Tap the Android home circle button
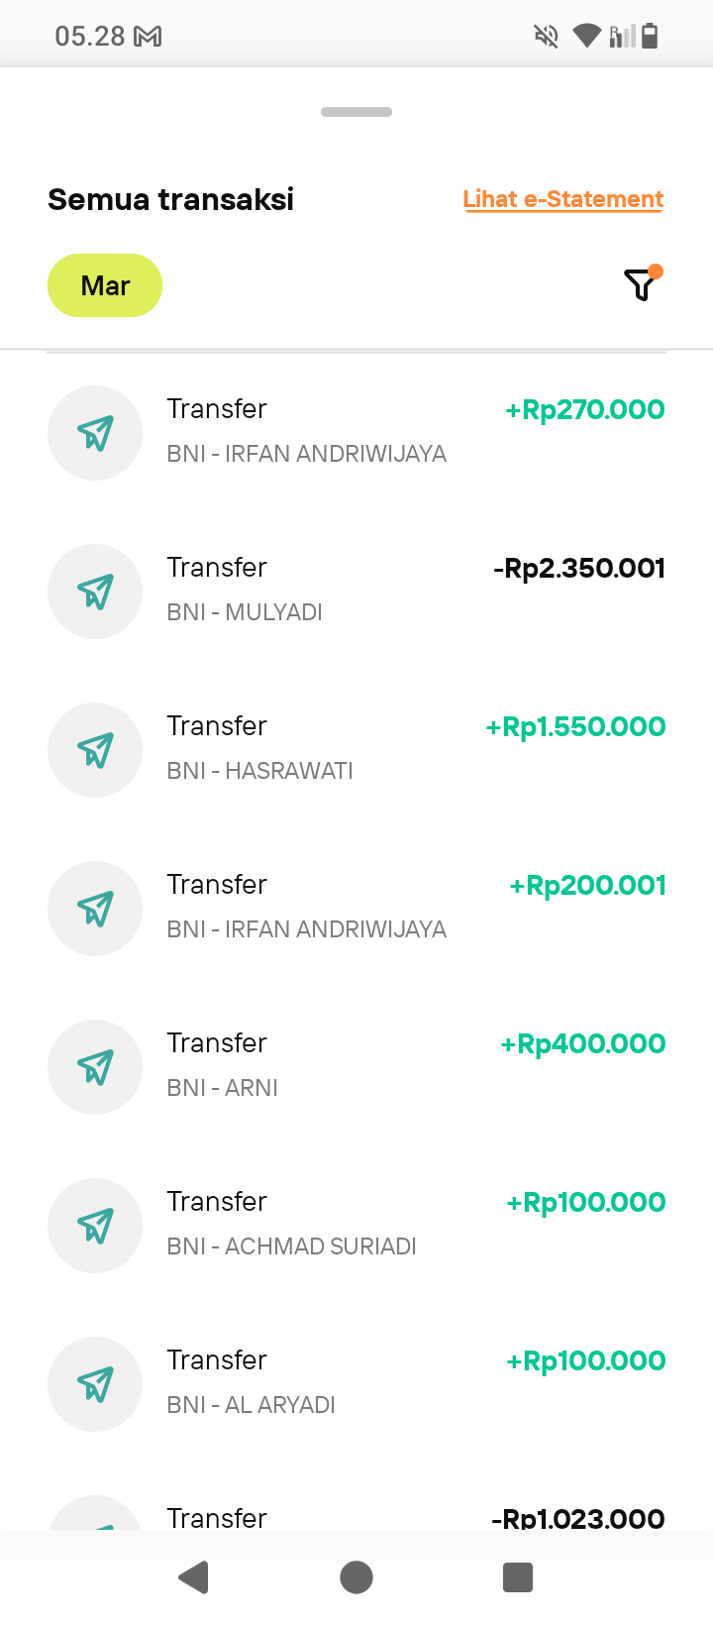Screen dimensions: 713x1625 coord(356,1576)
